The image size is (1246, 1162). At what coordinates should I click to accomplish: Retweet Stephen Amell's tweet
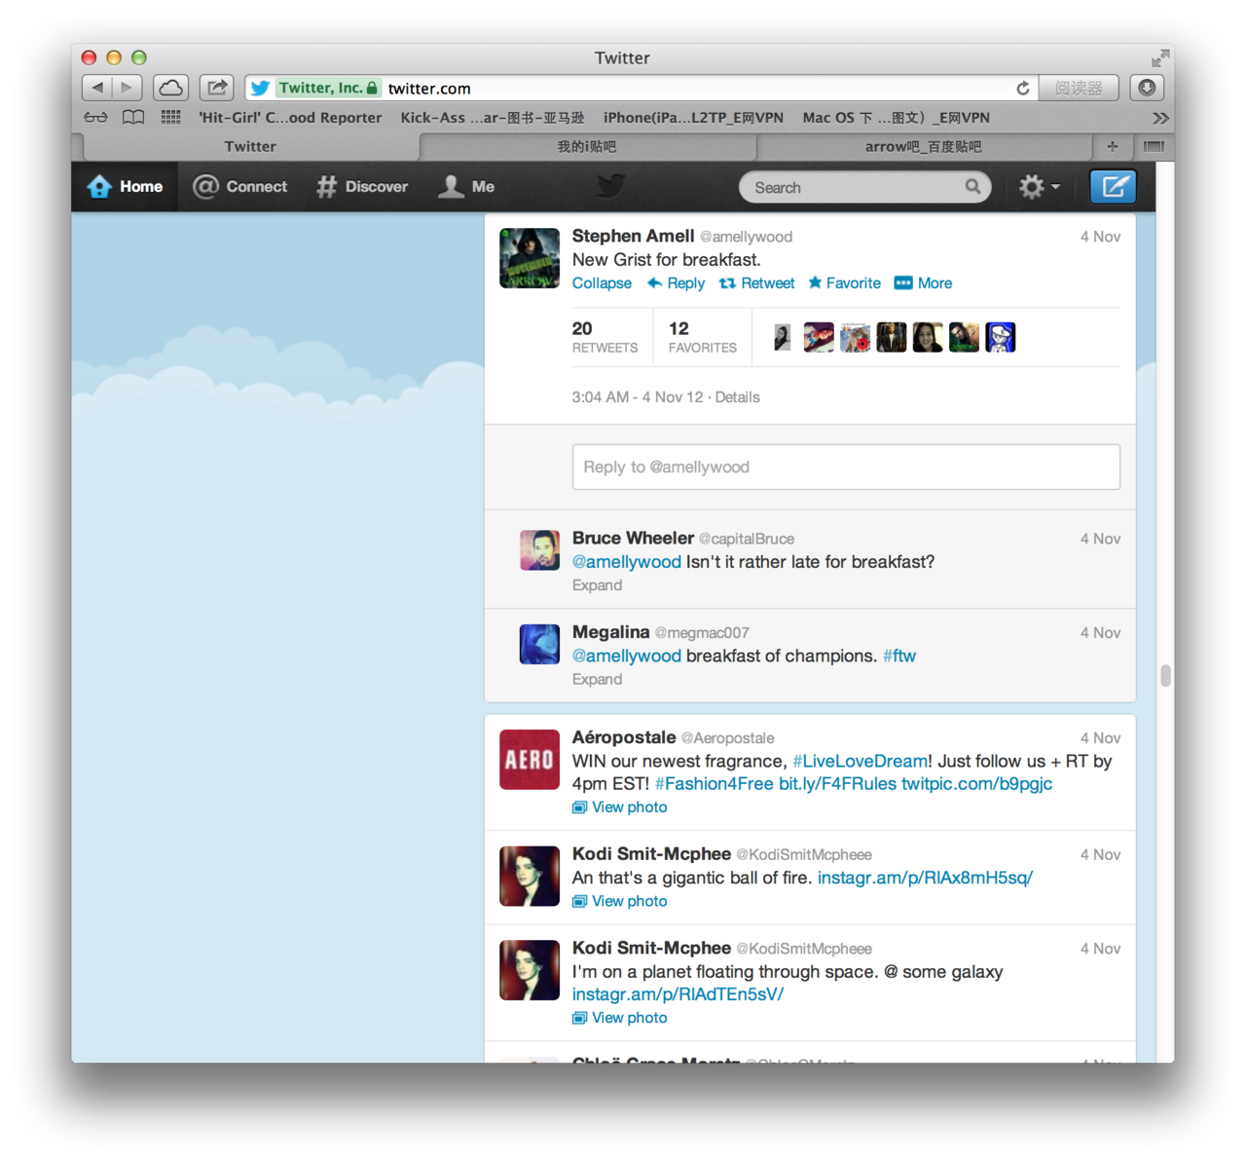pos(756,282)
